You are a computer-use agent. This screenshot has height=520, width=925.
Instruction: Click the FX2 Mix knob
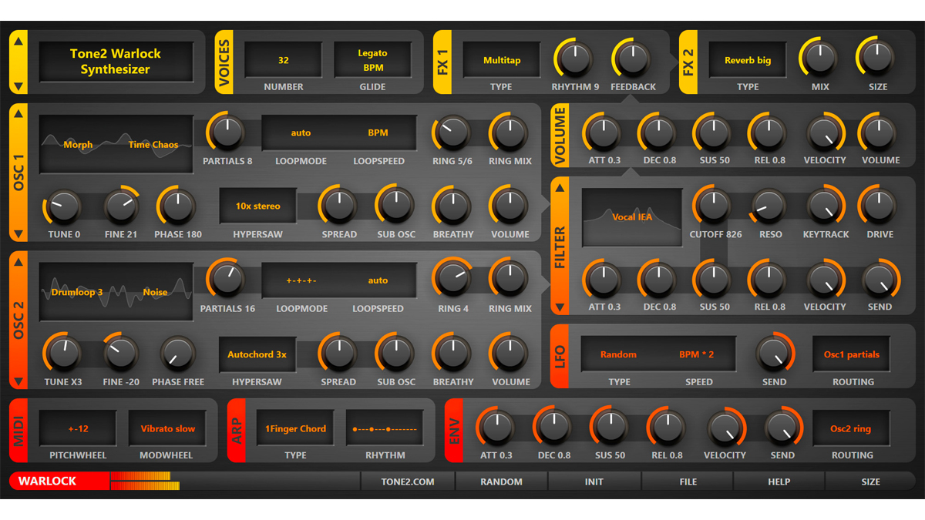click(819, 58)
